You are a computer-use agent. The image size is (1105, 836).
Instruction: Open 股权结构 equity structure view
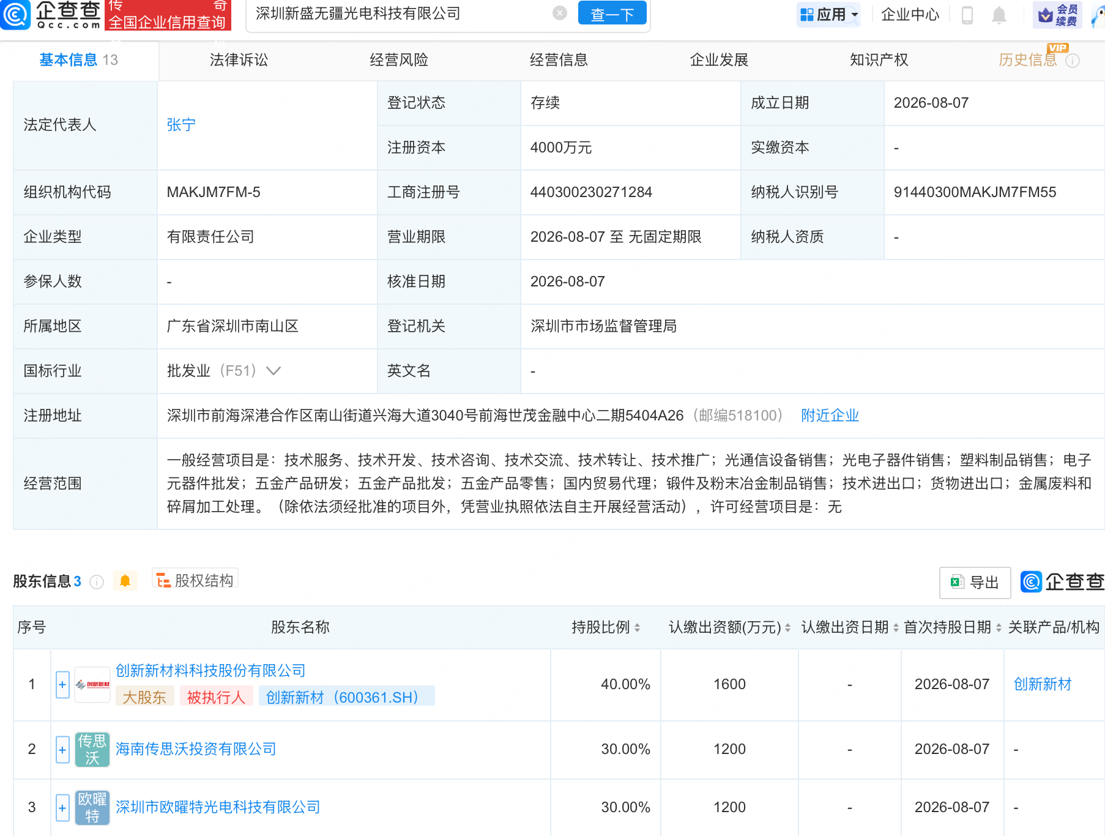[195, 580]
